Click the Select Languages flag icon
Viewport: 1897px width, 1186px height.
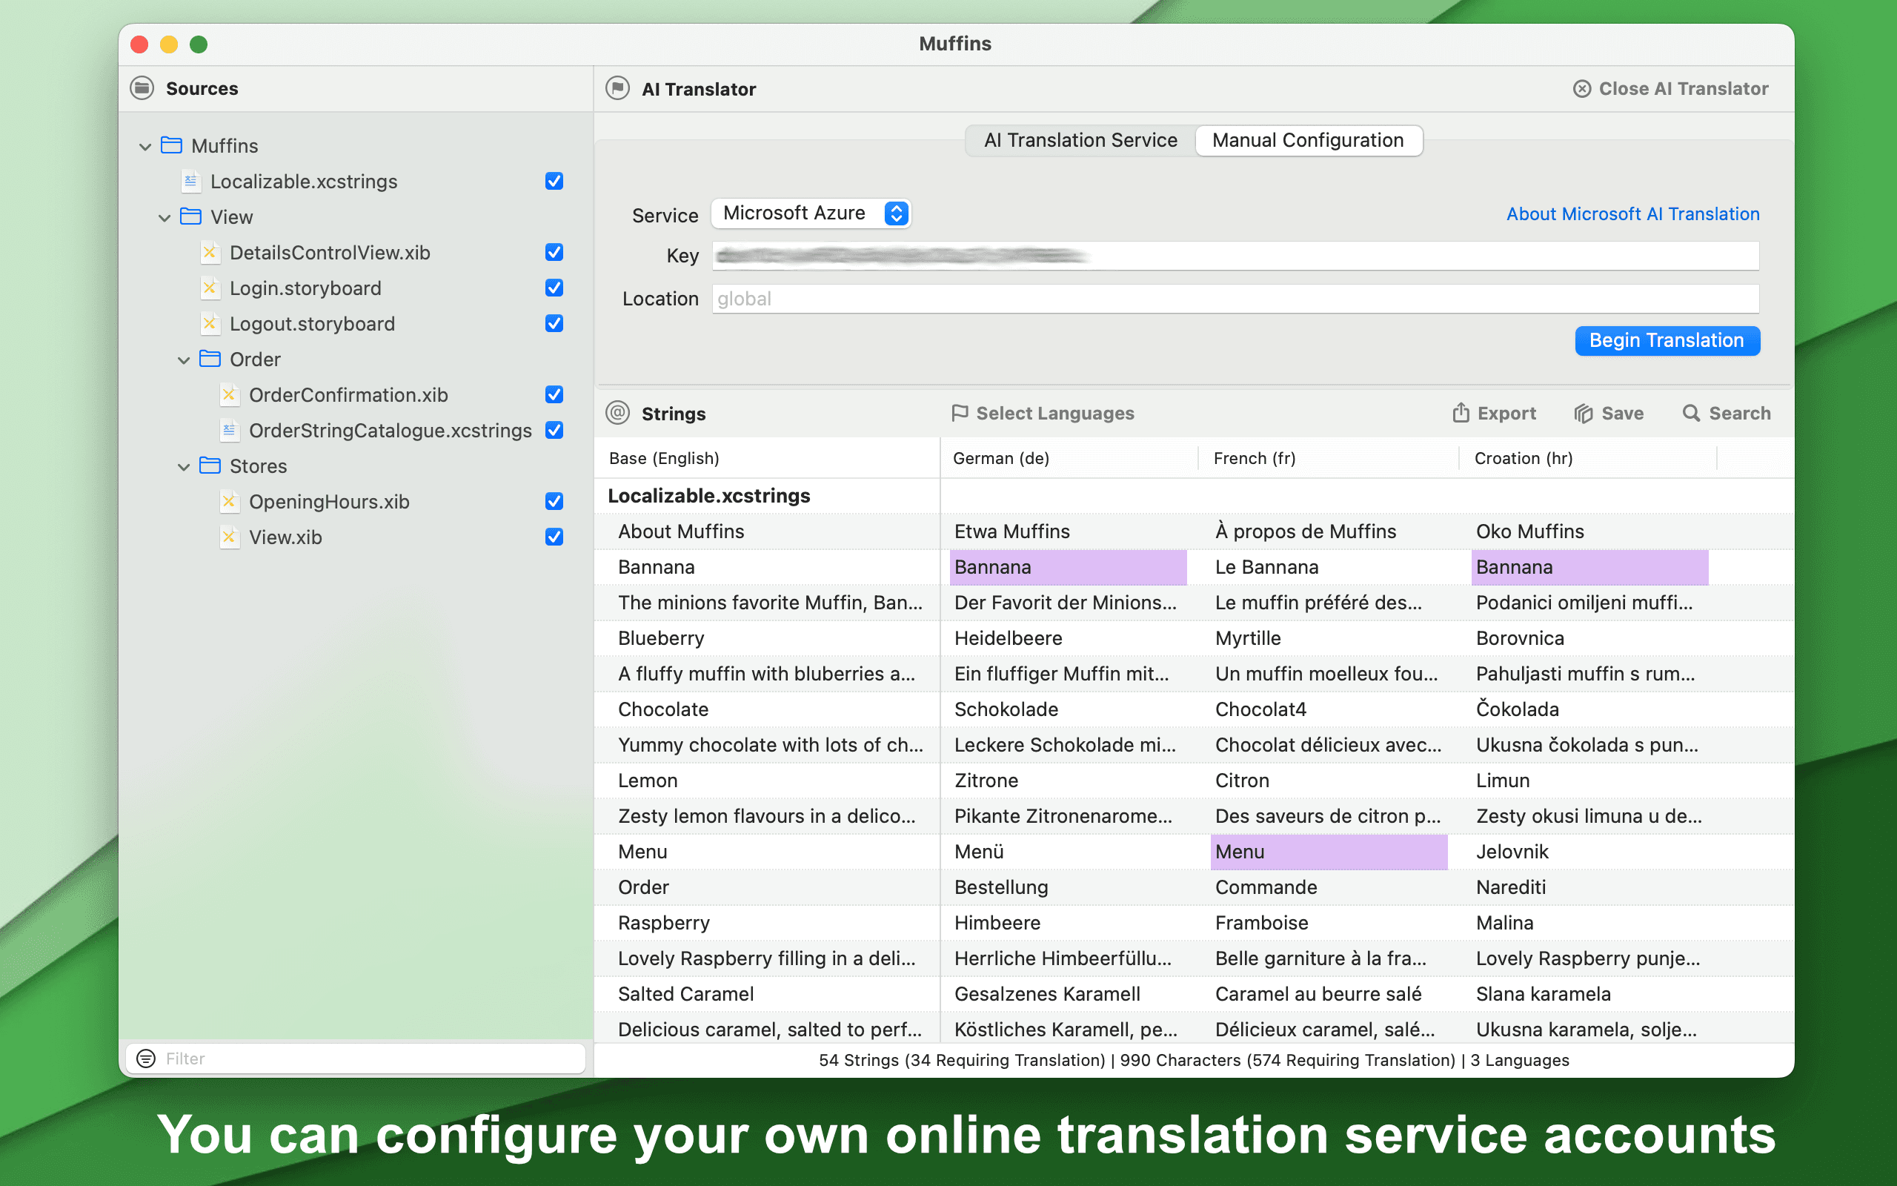(x=960, y=413)
